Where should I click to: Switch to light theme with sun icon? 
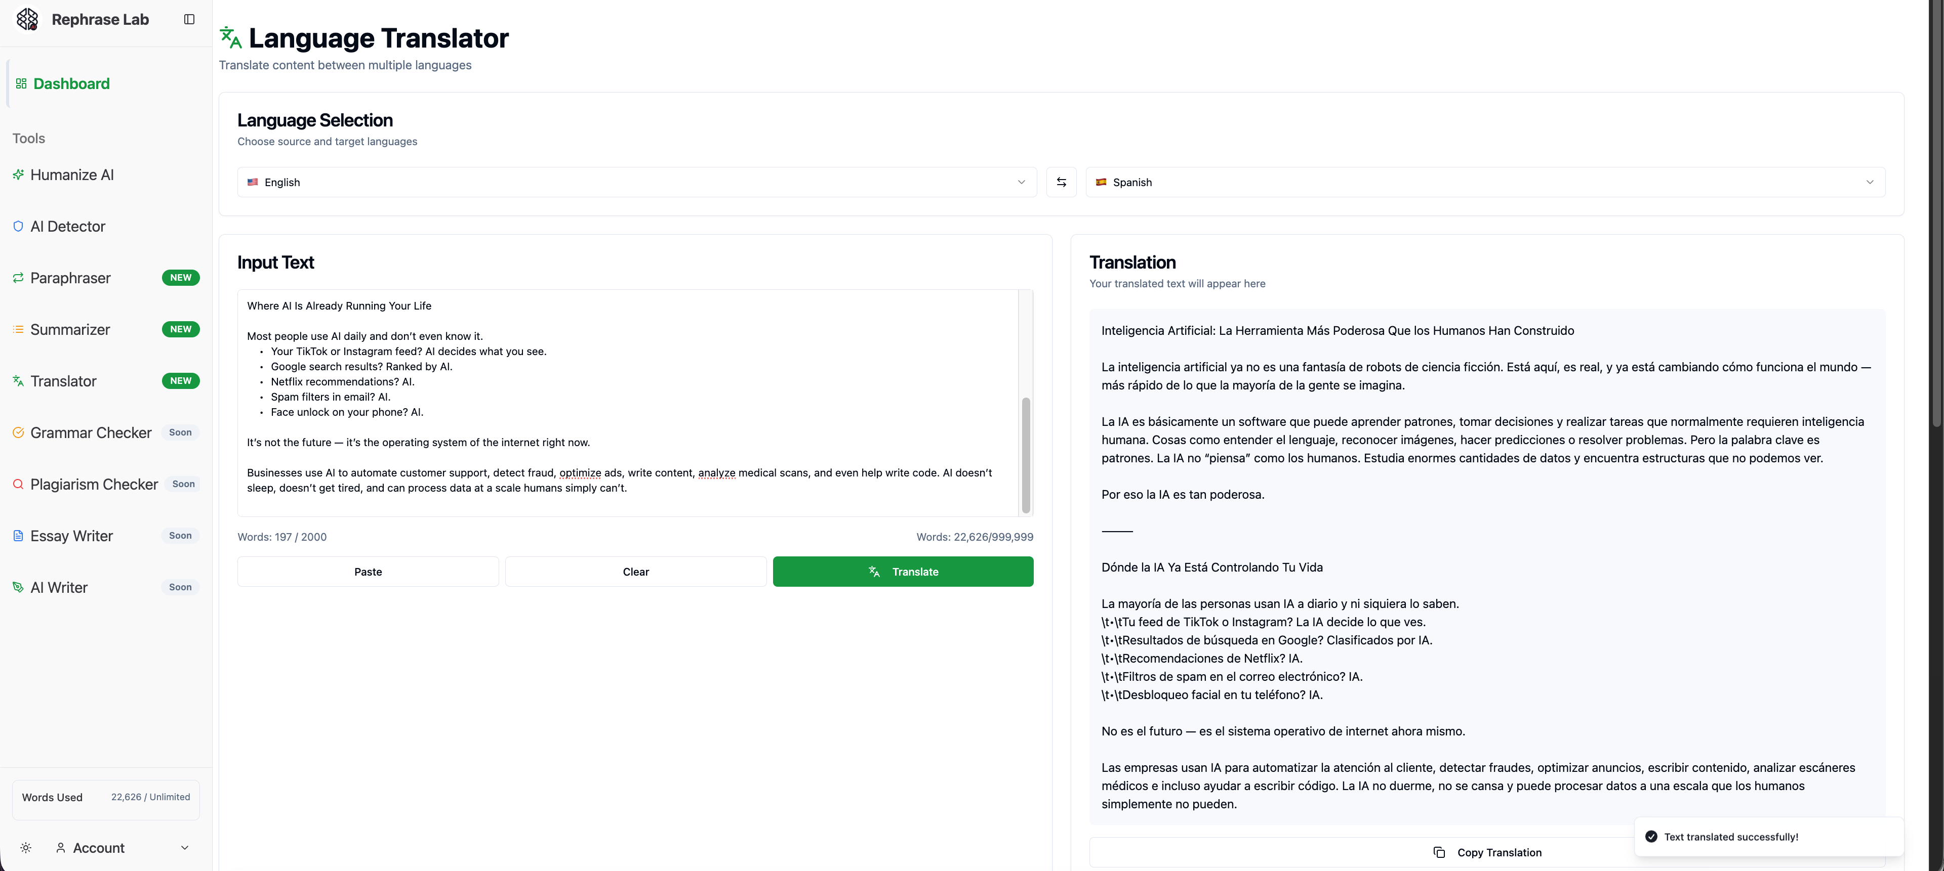[x=25, y=848]
